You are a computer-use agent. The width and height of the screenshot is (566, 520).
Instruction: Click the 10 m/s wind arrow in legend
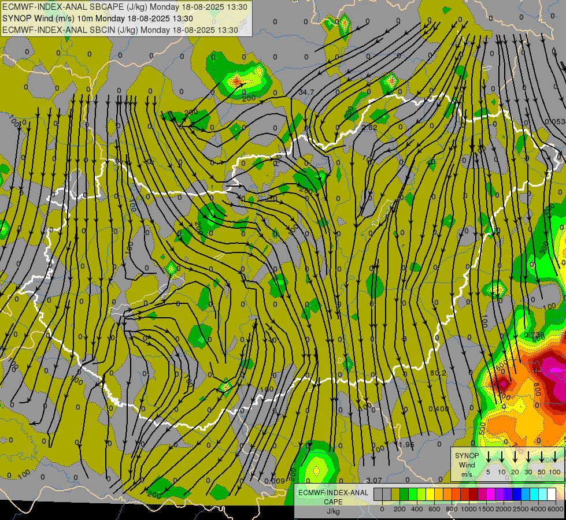501,457
